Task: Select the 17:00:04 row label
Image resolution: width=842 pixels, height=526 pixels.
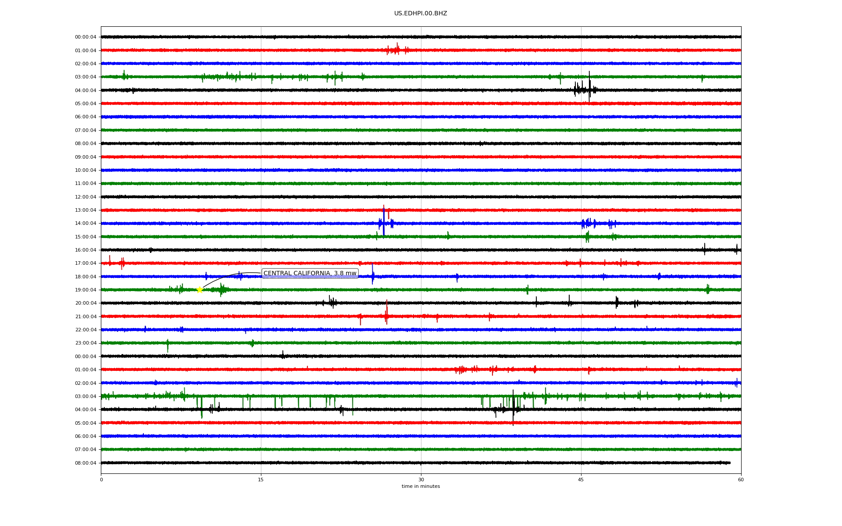Action: point(86,263)
